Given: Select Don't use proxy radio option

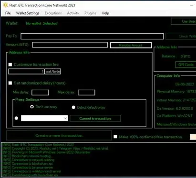Looking at the screenshot, I should tap(32, 107).
